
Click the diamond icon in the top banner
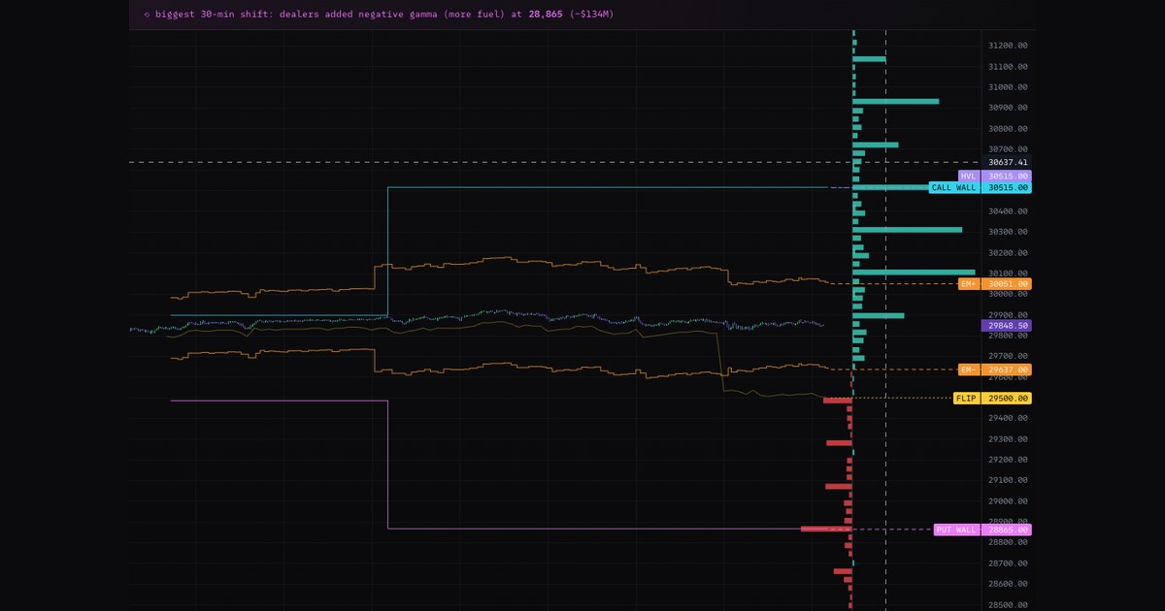[147, 15]
